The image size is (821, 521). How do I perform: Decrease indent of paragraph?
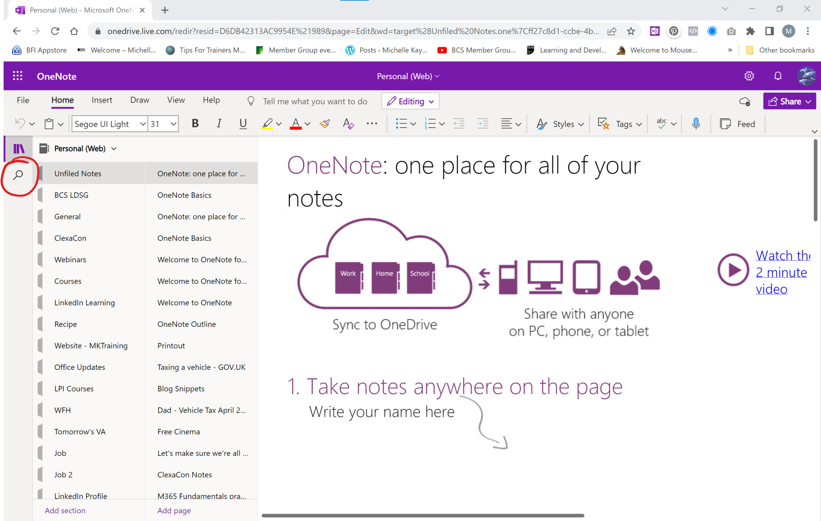tap(459, 124)
